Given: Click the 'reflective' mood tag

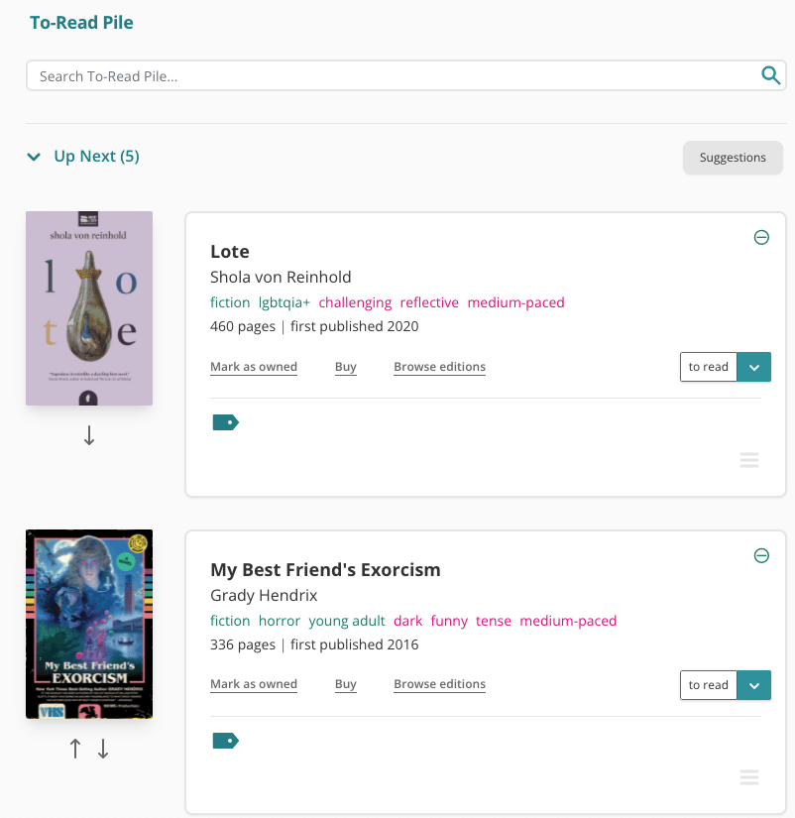Looking at the screenshot, I should point(429,302).
